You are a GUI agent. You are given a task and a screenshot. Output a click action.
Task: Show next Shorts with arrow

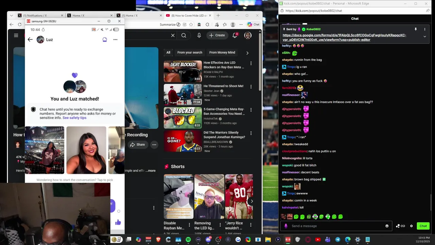[252, 201]
